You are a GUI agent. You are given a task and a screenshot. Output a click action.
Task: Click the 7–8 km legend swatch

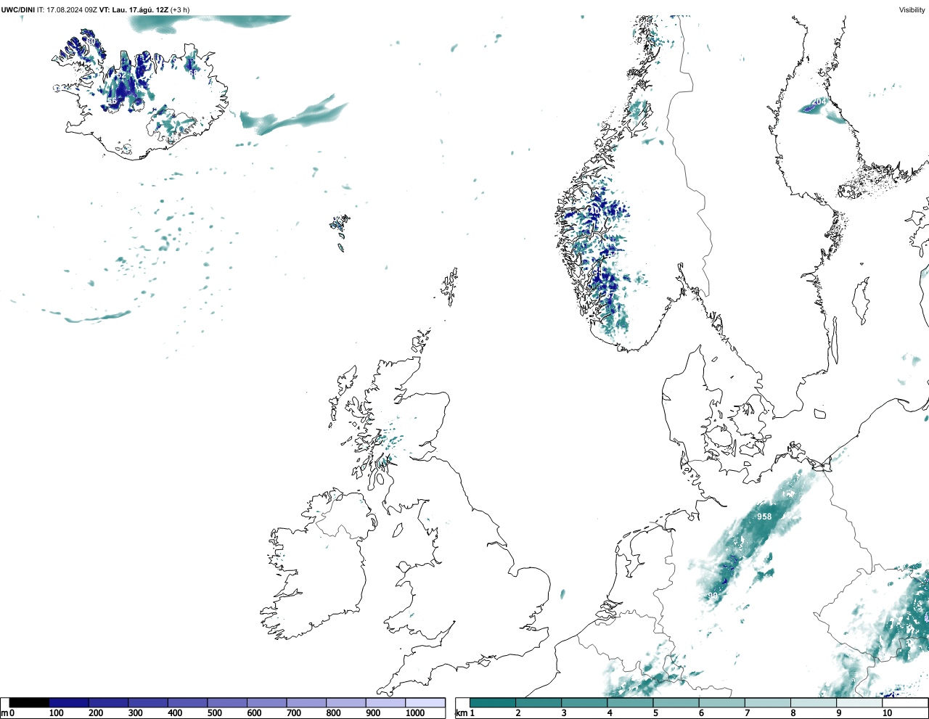point(767,702)
